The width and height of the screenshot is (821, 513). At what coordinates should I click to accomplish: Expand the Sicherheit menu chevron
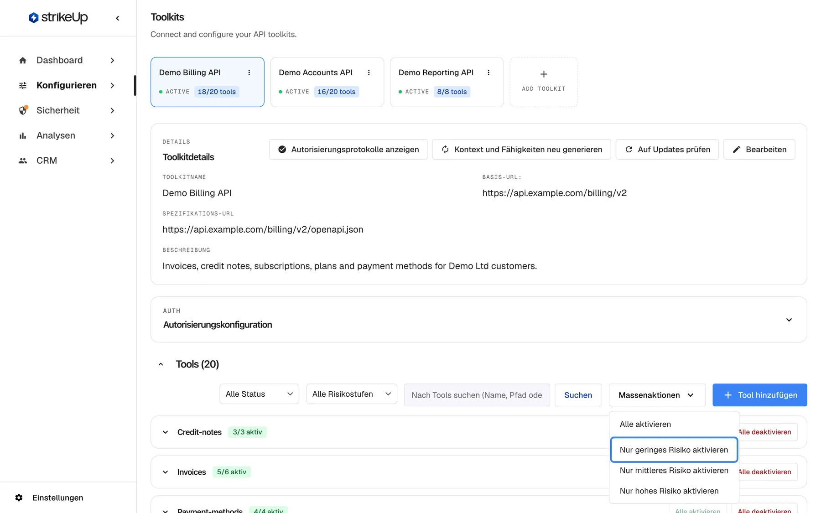tap(112, 110)
